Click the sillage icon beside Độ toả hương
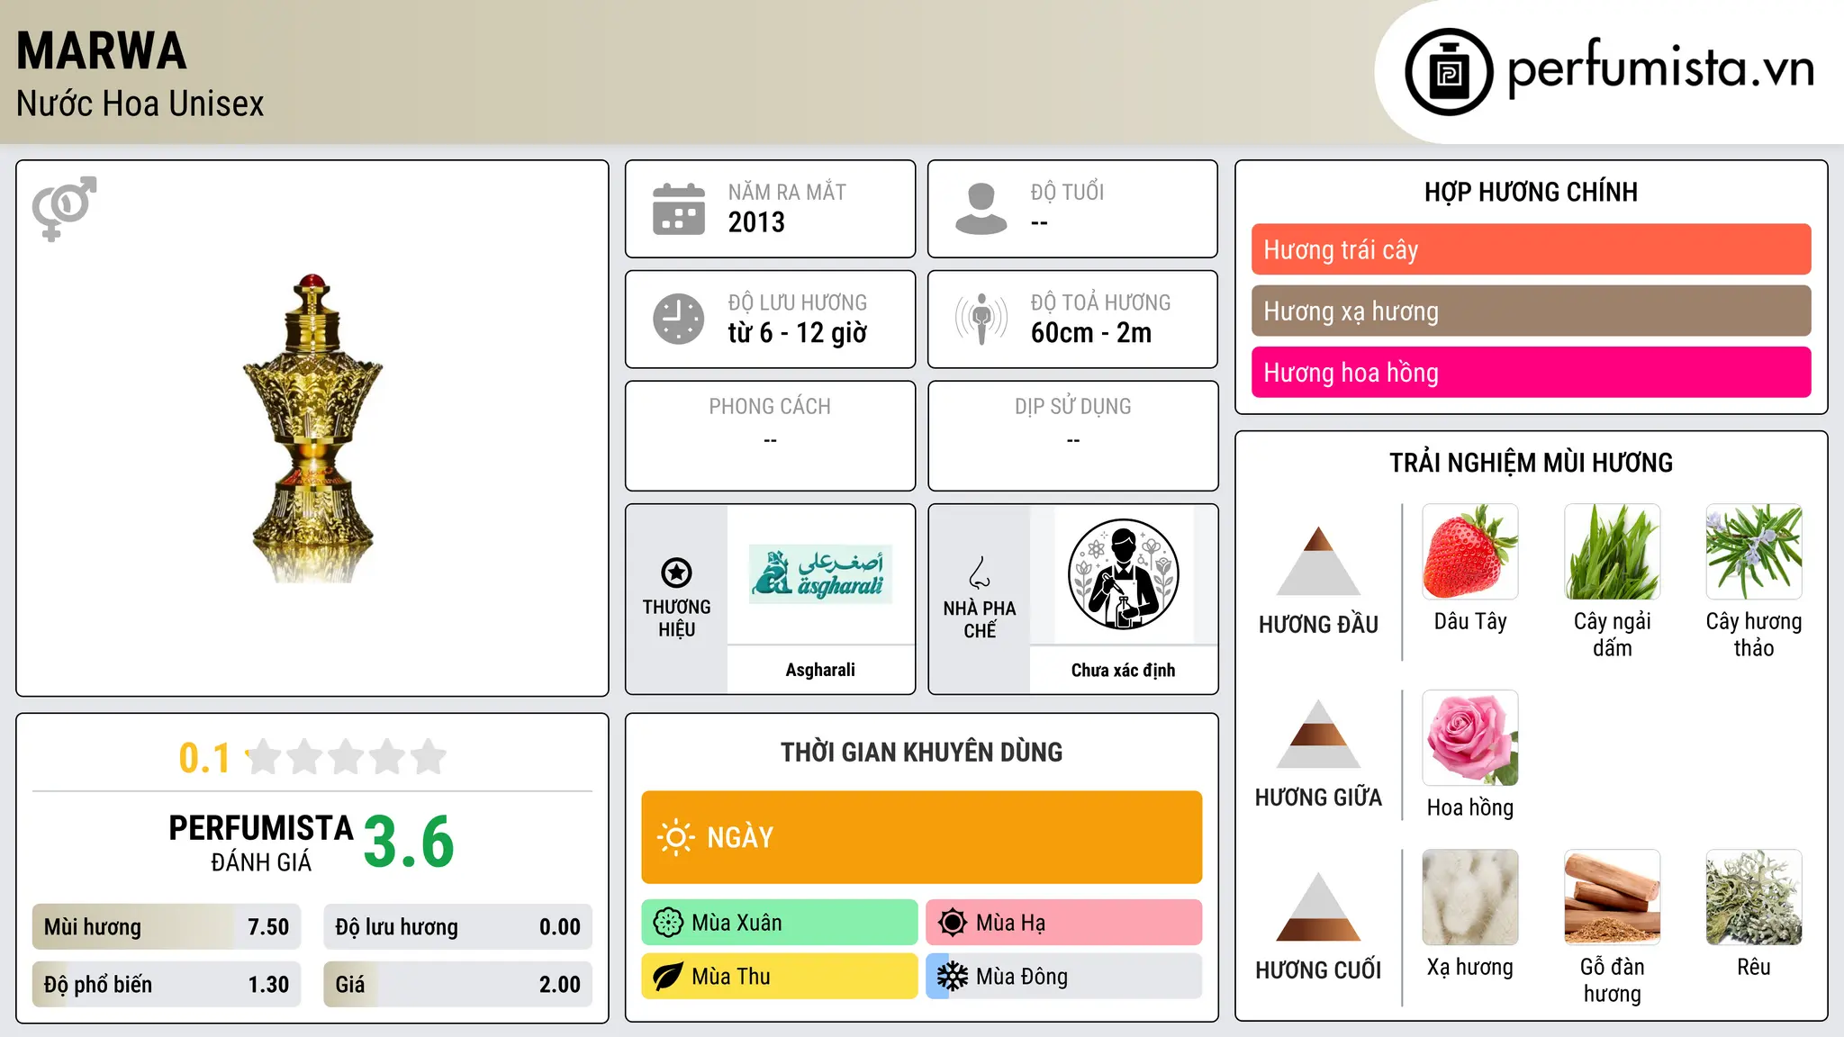Viewport: 1844px width, 1037px height. (x=981, y=319)
